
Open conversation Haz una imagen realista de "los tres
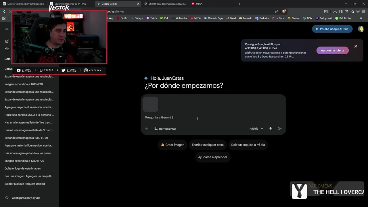[x=28, y=122]
